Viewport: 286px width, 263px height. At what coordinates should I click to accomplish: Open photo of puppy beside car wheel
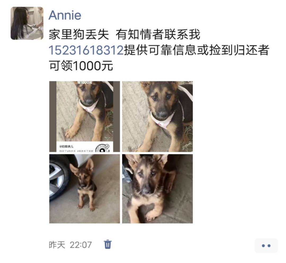tap(85, 189)
